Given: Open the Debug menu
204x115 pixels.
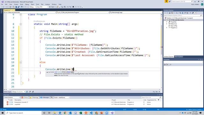Looking at the screenshot, I should coord(27,4).
